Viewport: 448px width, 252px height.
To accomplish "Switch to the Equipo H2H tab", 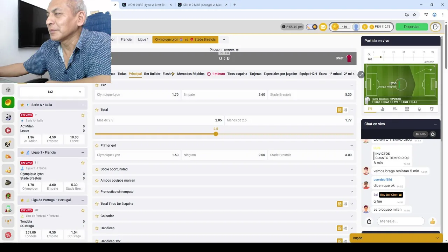I will [308, 74].
